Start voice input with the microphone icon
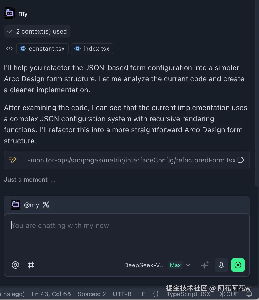The height and width of the screenshot is (300, 259). pyautogui.click(x=221, y=265)
